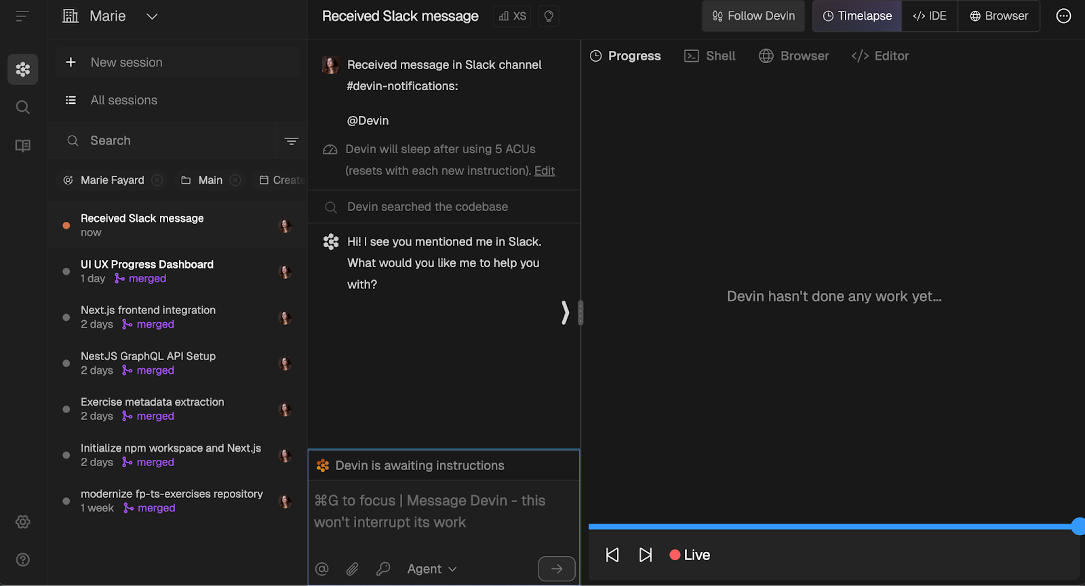Attach a file with paperclip icon

pyautogui.click(x=353, y=569)
